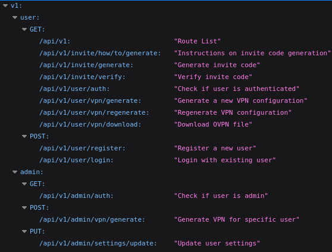Collapse the user node arrow
Viewport: 332px width, 252px height.
click(x=15, y=18)
